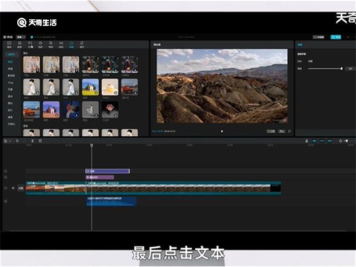The width and height of the screenshot is (356, 267).
Task: Open the Effects tab with star icon
Action: coord(51,44)
